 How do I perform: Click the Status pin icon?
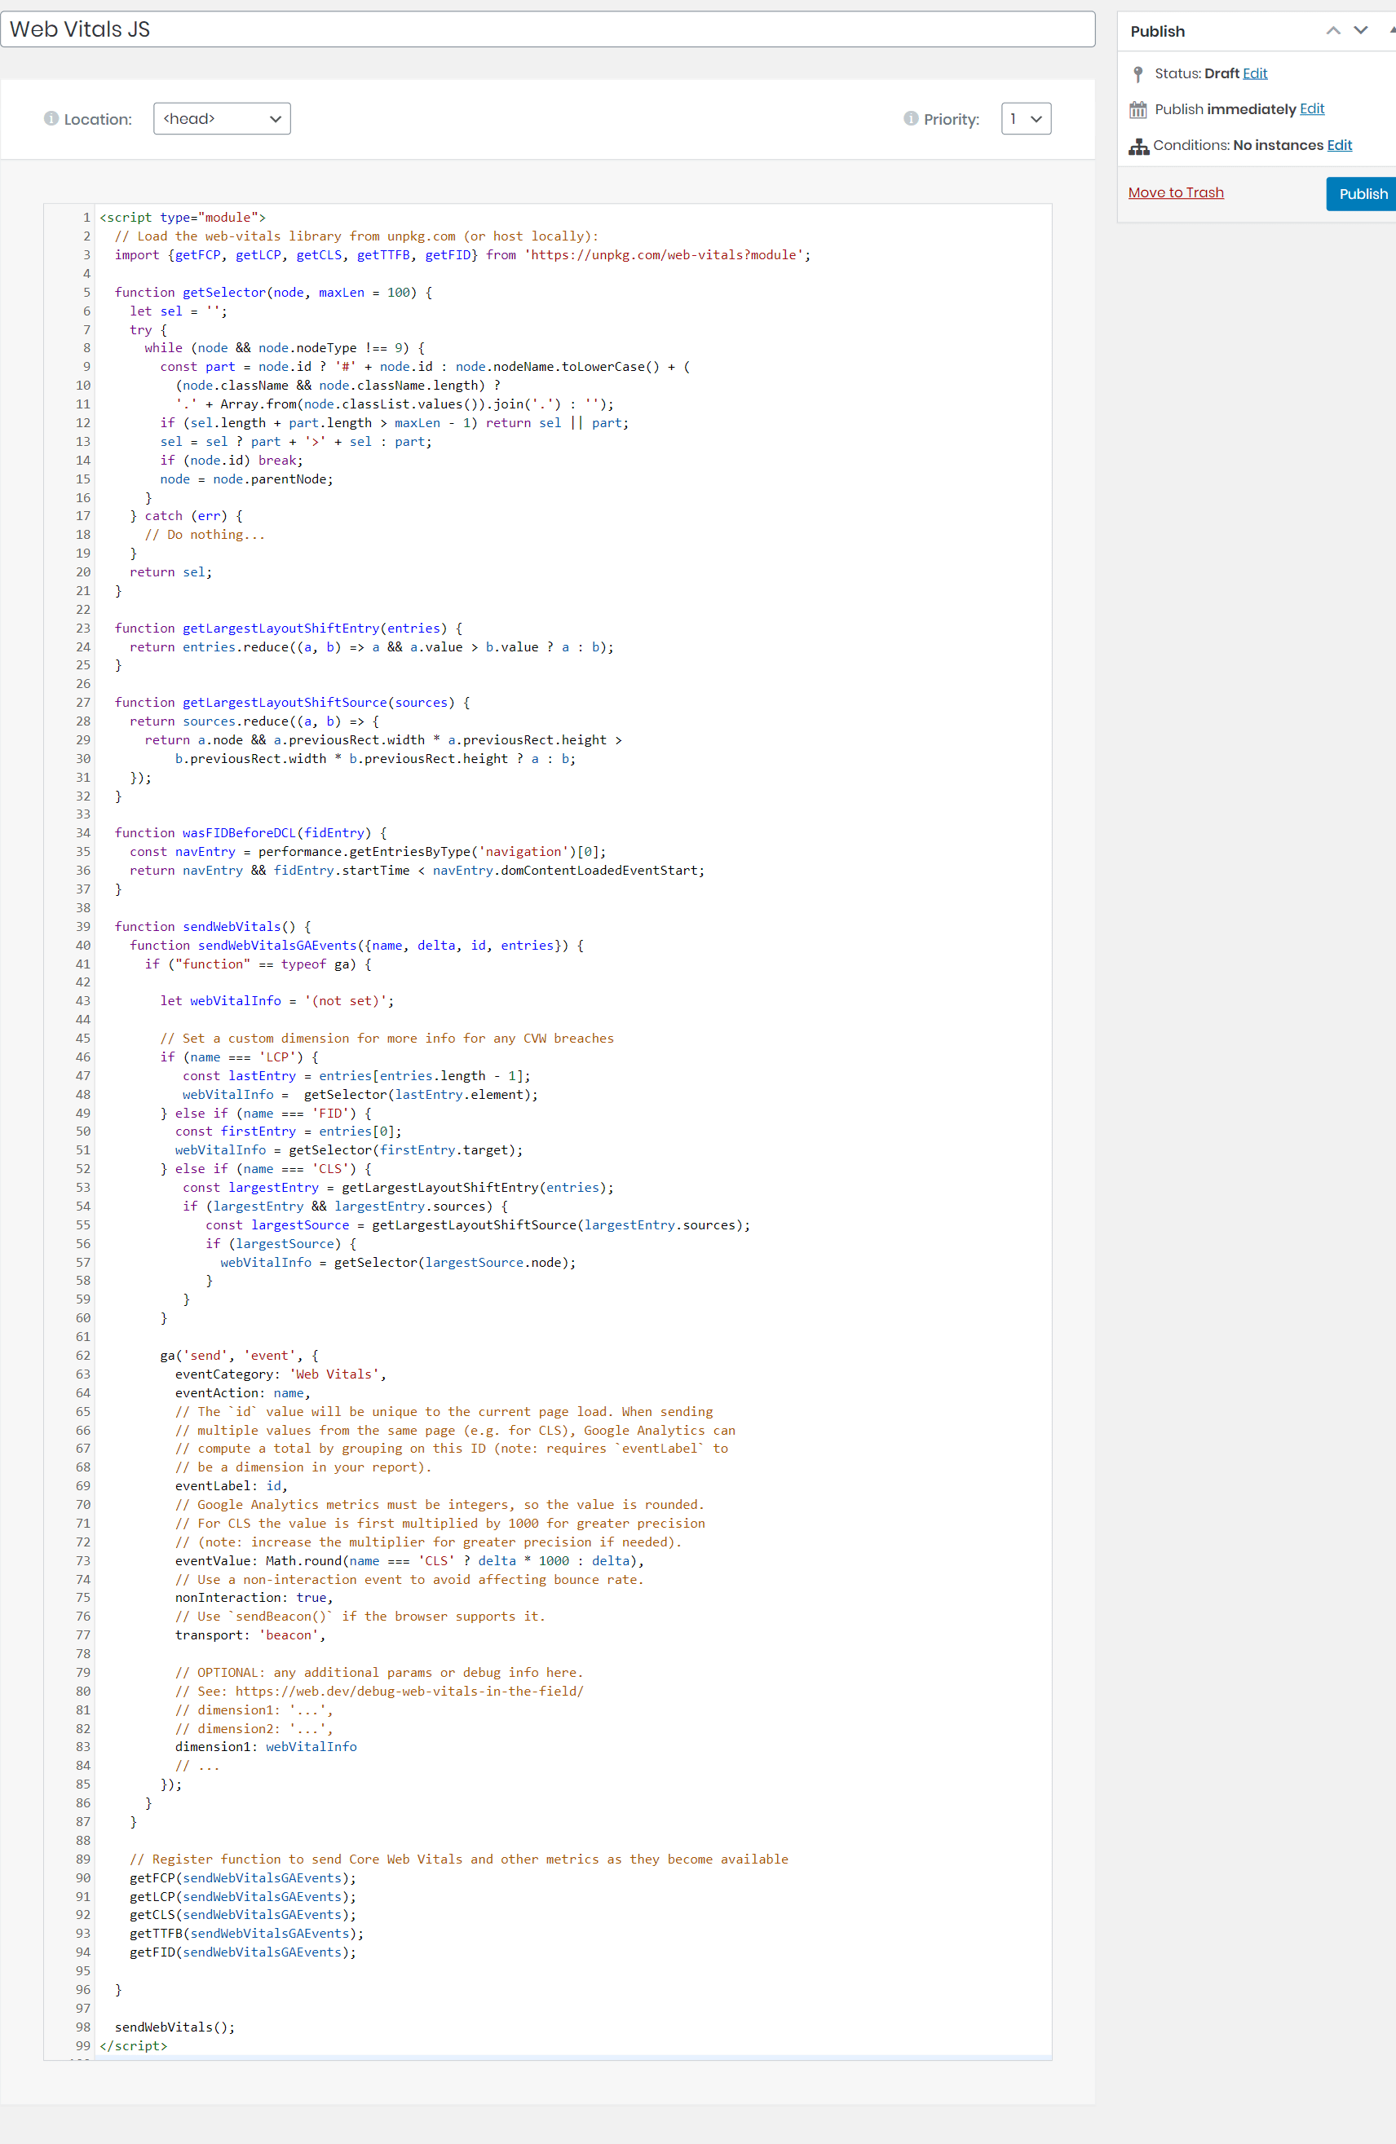coord(1138,74)
